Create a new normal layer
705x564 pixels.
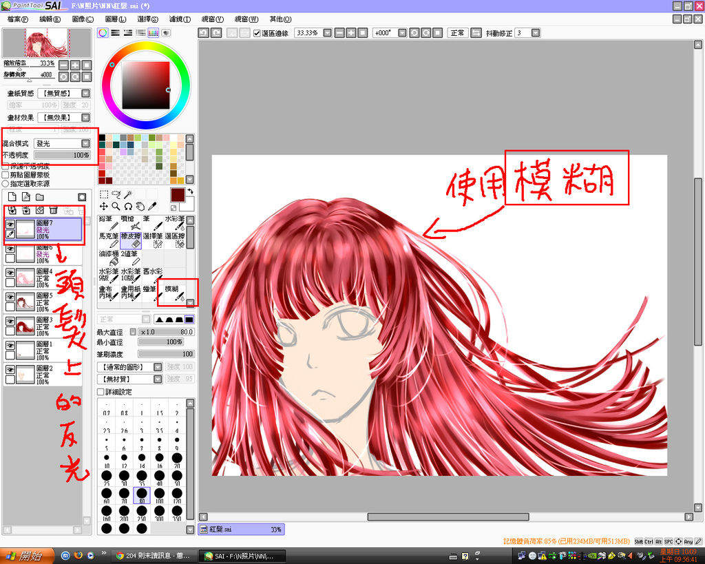pos(12,197)
